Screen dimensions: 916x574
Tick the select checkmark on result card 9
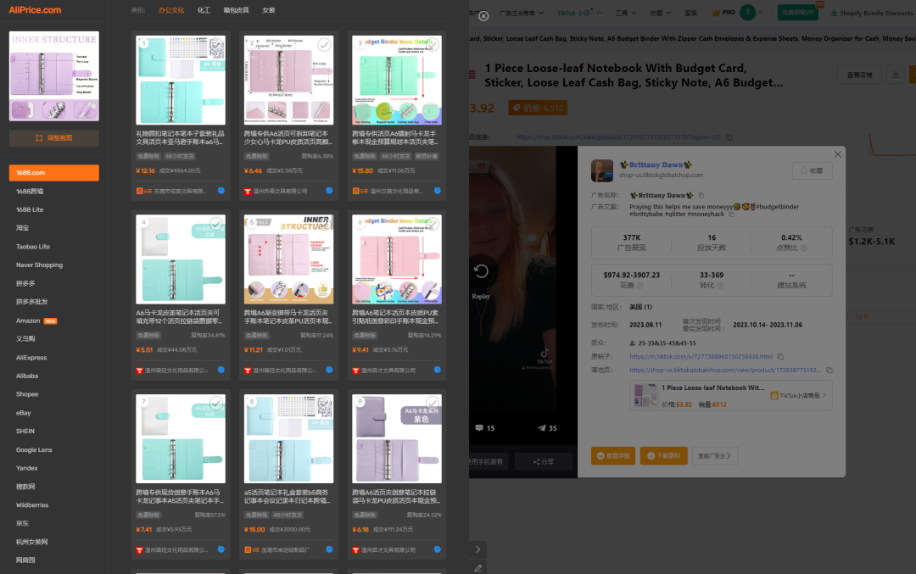point(433,403)
